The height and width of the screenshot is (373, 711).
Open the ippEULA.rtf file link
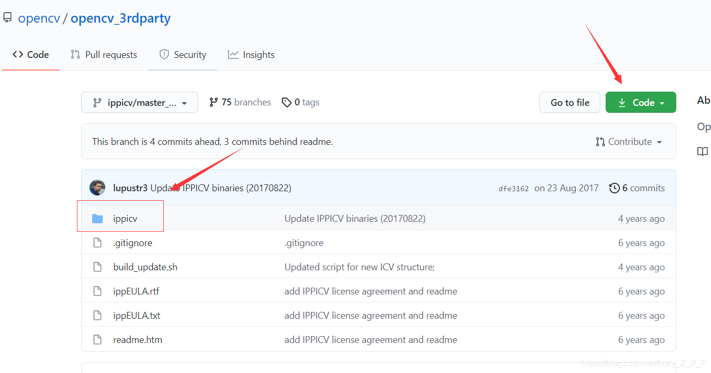point(136,291)
